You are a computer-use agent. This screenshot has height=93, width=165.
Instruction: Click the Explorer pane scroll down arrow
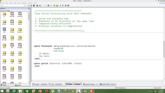(x=29, y=83)
